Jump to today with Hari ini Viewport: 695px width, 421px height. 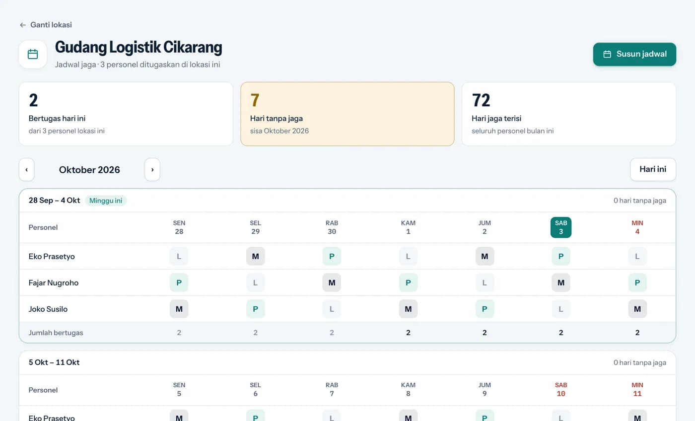(x=653, y=169)
